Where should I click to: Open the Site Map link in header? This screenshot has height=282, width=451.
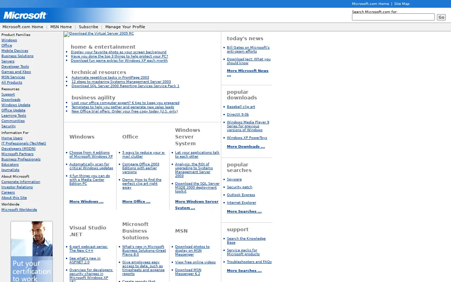pos(402,4)
